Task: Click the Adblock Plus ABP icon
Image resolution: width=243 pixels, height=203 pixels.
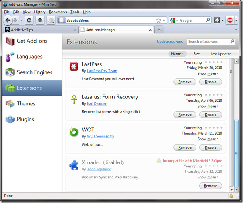Action: click(x=230, y=20)
